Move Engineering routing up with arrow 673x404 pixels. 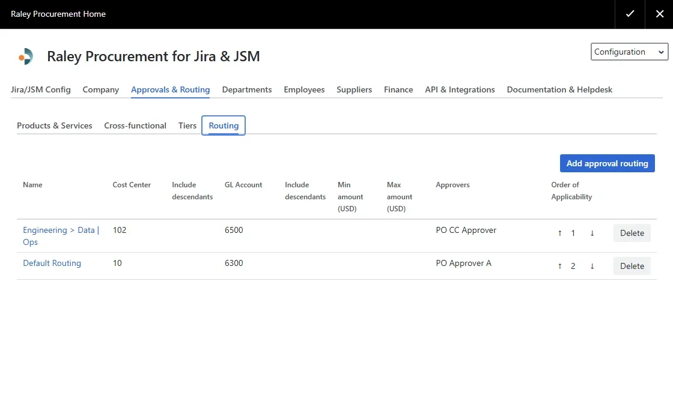559,234
